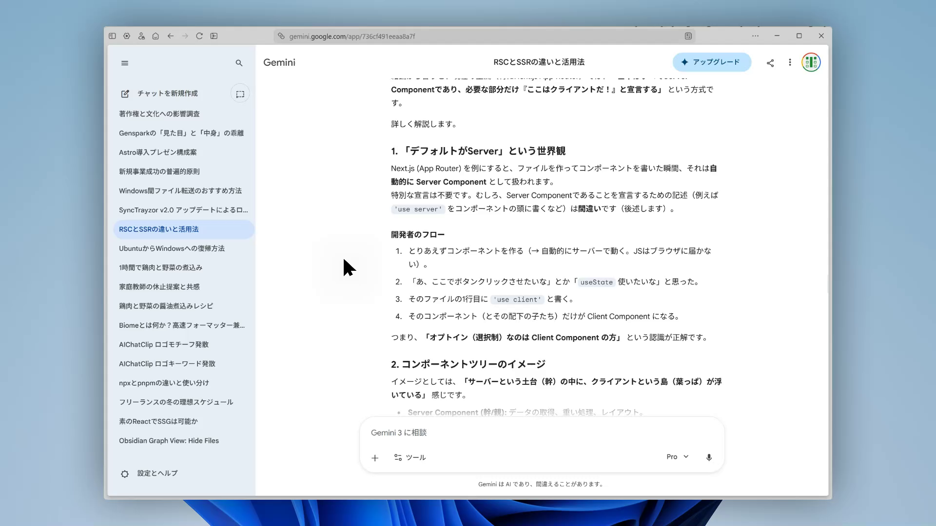
Task: Open chat SyncTrayzor v2.0 アップデート
Action: tap(183, 210)
